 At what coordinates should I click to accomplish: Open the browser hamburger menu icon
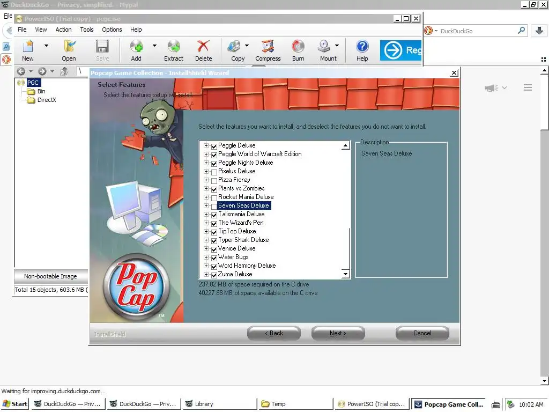528,87
